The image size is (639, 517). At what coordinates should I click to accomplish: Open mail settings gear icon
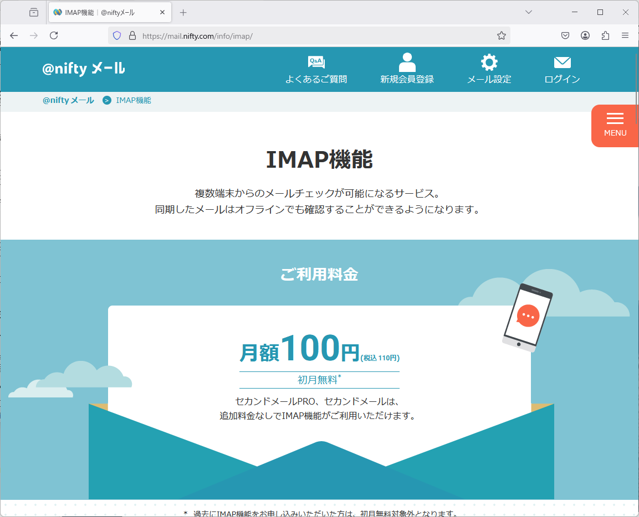[489, 62]
